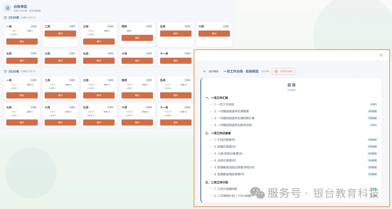Click 系统数据 badge on 个训记录表 row
This screenshot has height=209, width=392.
coord(372,140)
